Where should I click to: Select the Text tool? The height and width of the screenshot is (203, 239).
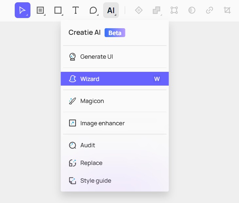[75, 10]
